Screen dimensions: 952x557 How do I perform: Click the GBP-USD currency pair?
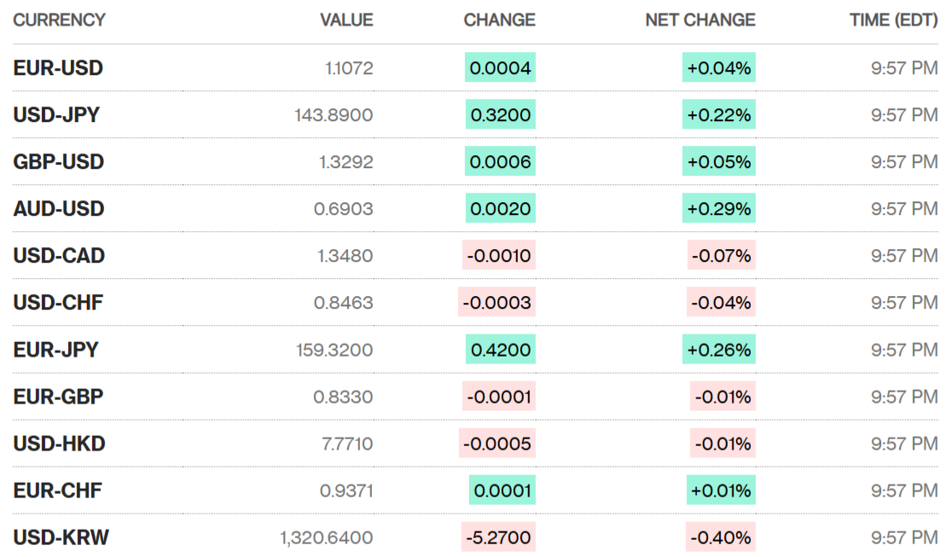click(x=59, y=162)
